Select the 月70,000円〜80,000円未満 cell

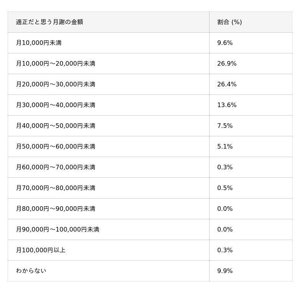56,188
